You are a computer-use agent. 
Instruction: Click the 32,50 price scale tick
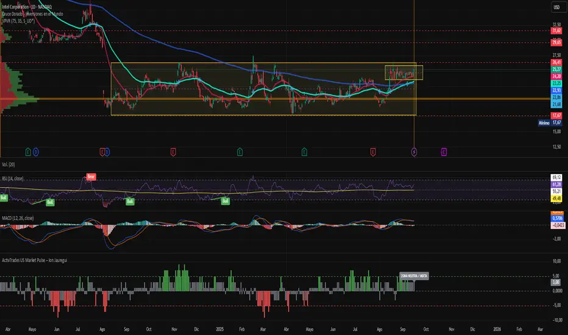click(x=556, y=24)
